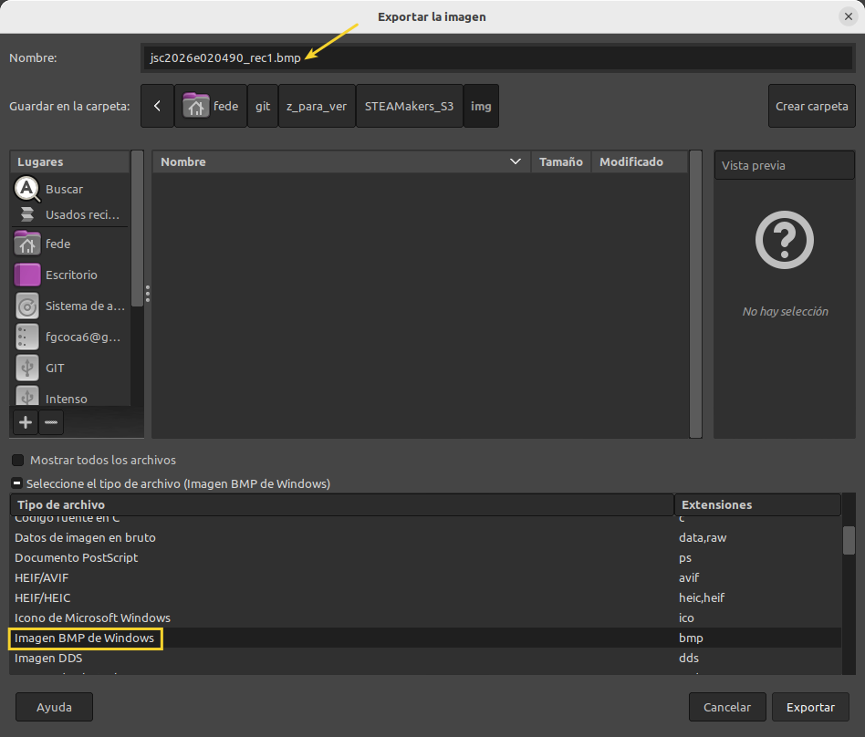Click the GIT USB drive icon
Screen dimensions: 865x737
tap(28, 368)
